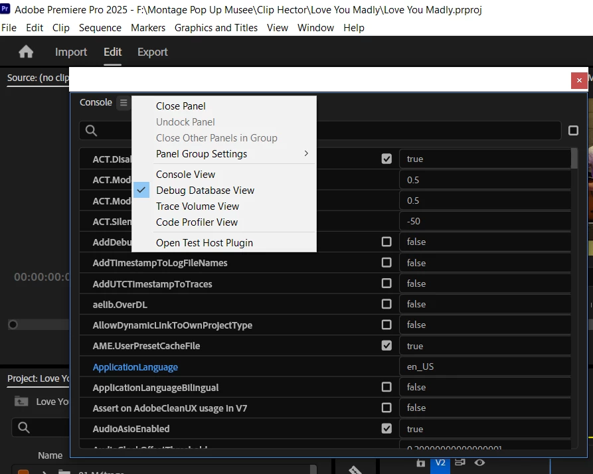The width and height of the screenshot is (593, 474).
Task: Open the View menu
Action: tap(278, 28)
